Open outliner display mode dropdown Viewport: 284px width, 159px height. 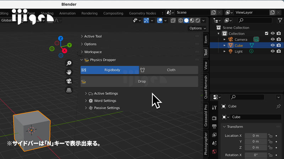(x=228, y=20)
